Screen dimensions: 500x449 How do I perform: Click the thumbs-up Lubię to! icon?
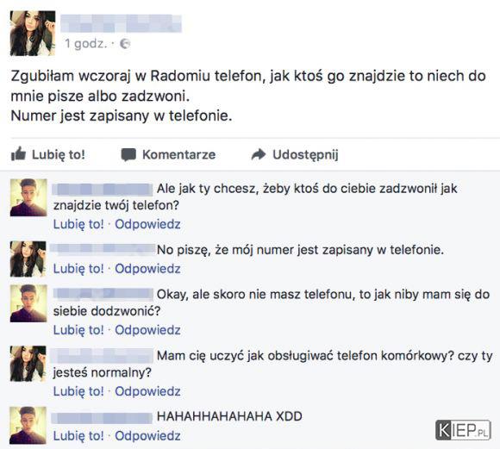pos(18,153)
